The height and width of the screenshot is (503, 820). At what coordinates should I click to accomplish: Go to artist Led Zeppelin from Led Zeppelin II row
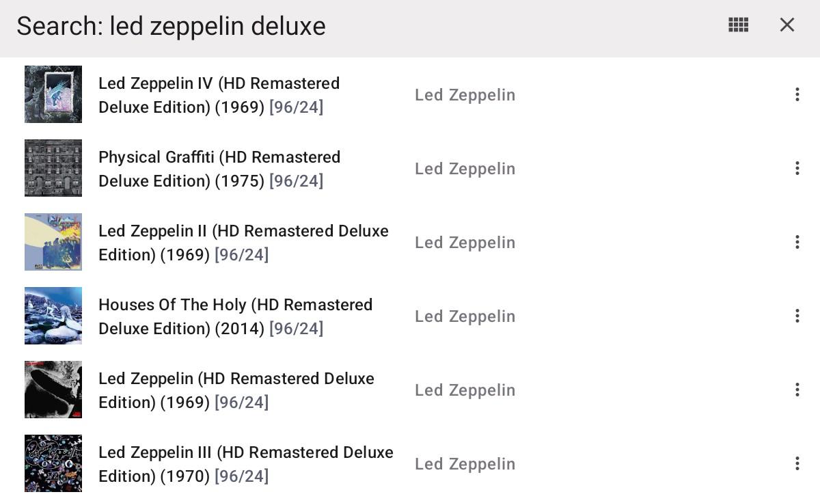pyautogui.click(x=465, y=243)
